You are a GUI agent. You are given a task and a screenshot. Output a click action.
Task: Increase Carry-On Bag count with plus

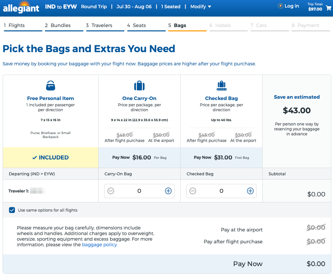coord(168,191)
